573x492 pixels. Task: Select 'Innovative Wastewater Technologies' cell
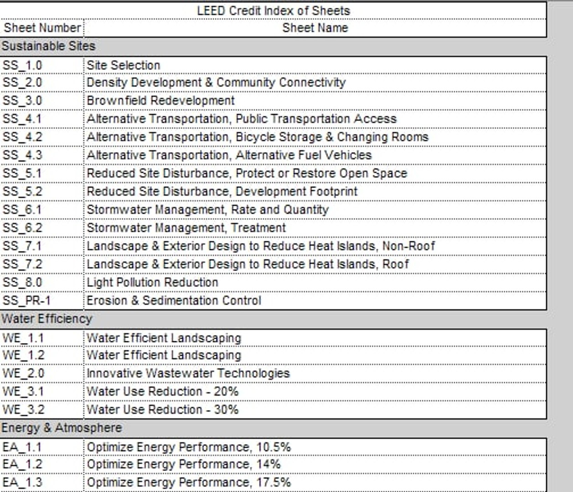pos(315,374)
